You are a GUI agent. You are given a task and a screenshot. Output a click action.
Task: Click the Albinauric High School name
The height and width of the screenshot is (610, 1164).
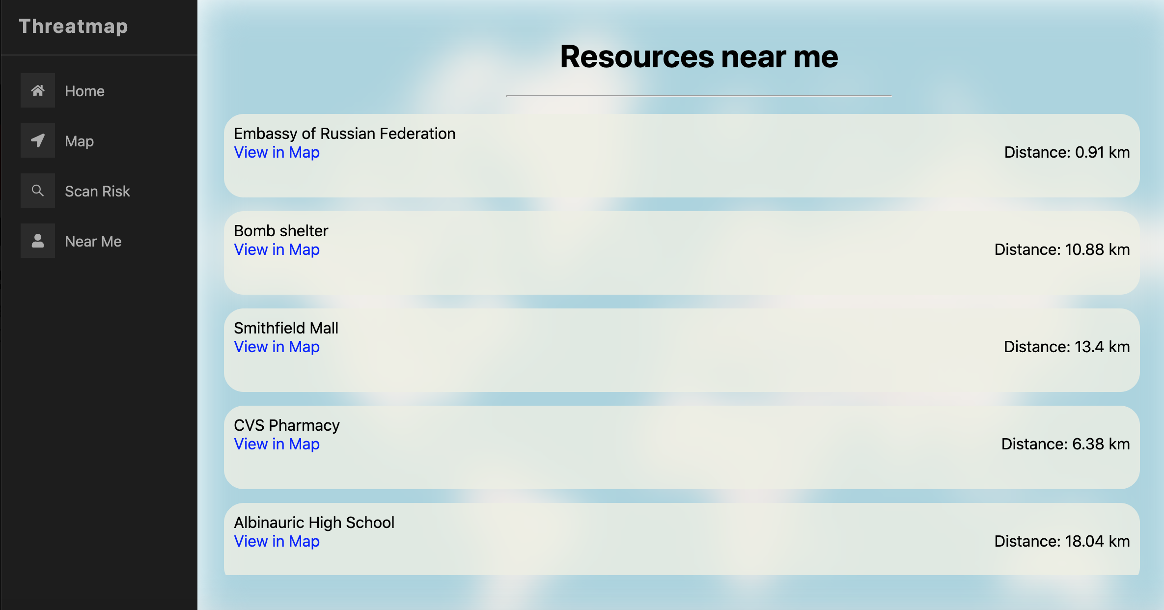tap(314, 523)
